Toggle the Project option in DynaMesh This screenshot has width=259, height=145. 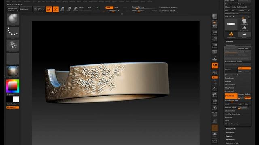click(x=248, y=97)
